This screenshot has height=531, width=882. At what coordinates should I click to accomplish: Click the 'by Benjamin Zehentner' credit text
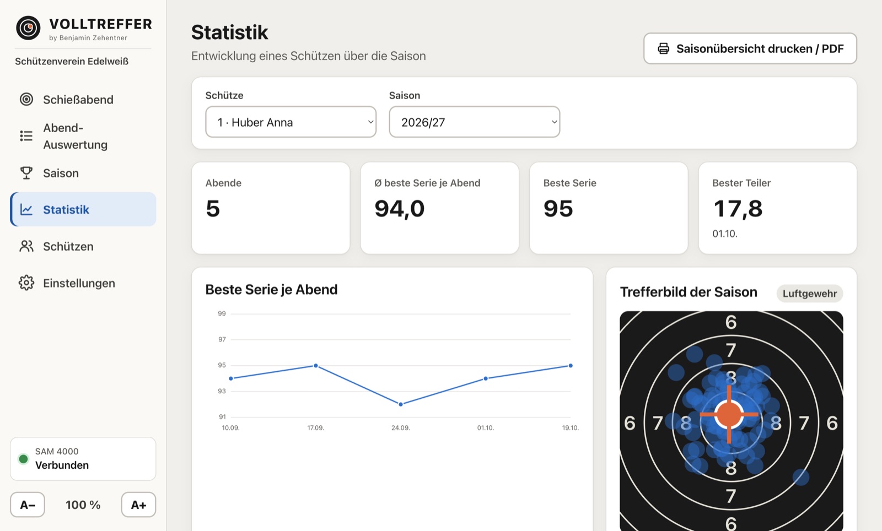click(x=88, y=38)
